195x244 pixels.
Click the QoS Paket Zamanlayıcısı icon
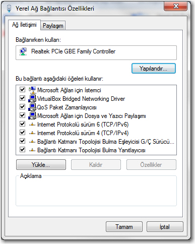pos(32,107)
